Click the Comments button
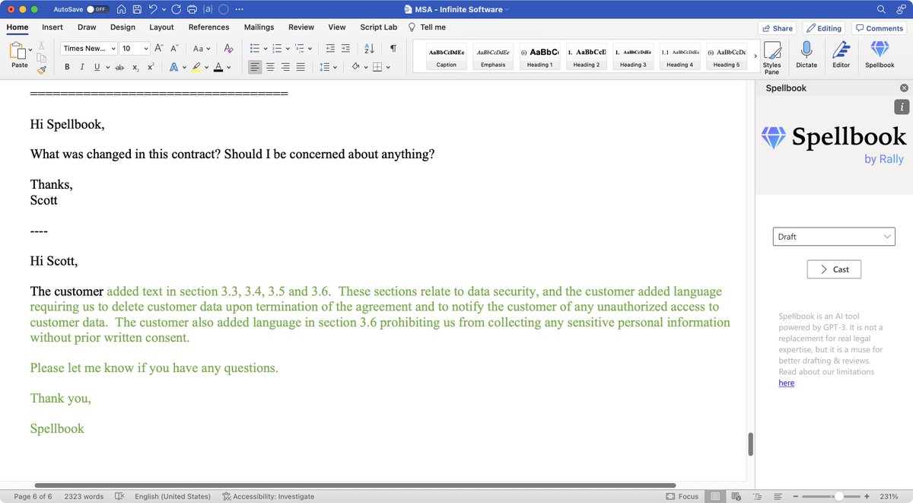This screenshot has width=913, height=503. (879, 28)
